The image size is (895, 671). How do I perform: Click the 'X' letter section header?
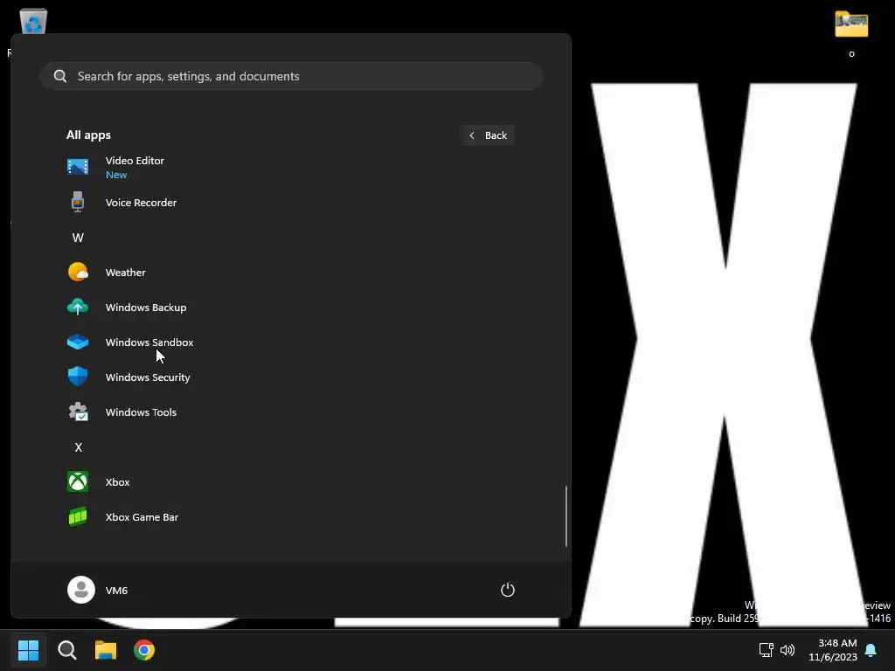[x=78, y=447]
